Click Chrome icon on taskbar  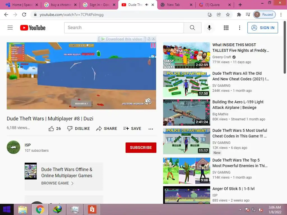[x=40, y=209]
